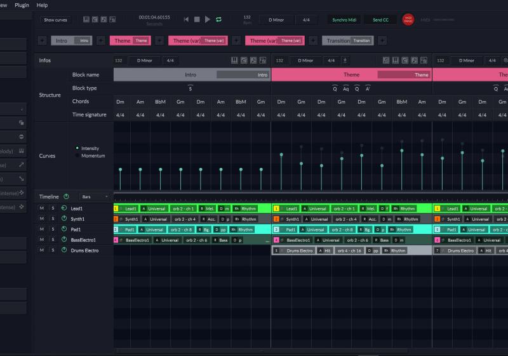Click the first note icon in Theme infos row
Viewport: 508px width, 356px height.
tap(386, 60)
